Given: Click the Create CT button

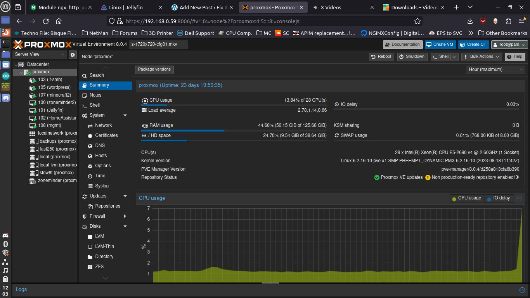Looking at the screenshot, I should point(473,45).
